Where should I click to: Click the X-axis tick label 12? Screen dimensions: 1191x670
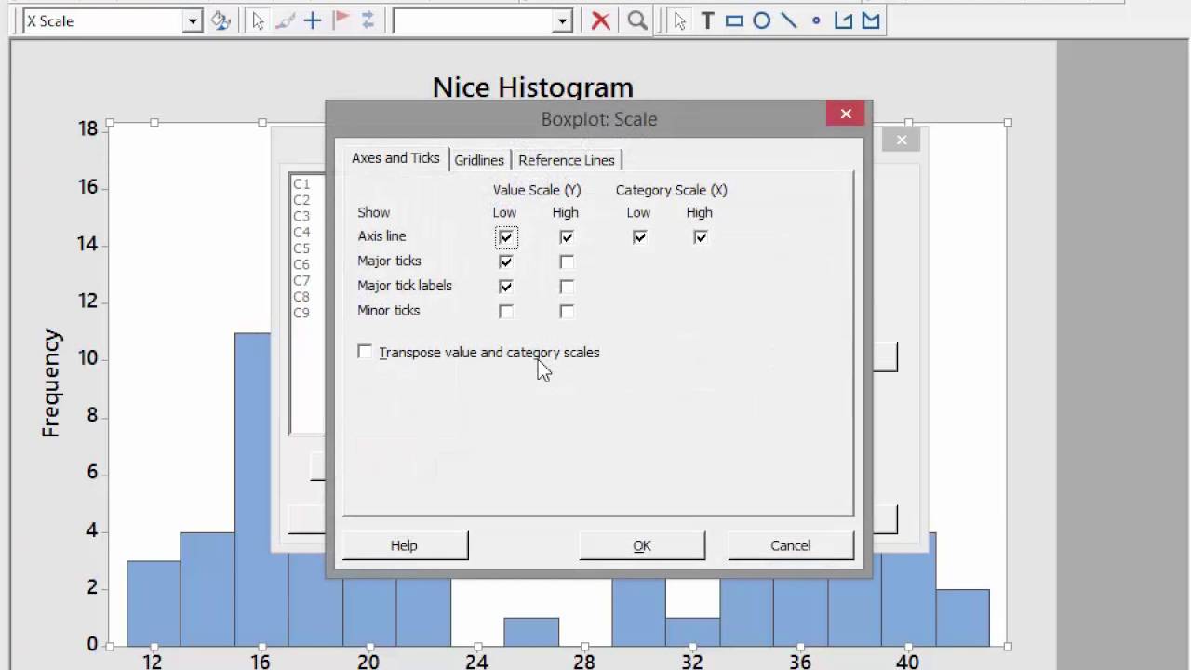click(x=152, y=662)
